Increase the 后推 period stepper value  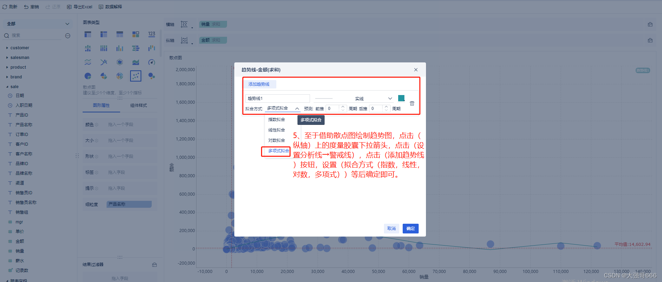pos(386,107)
